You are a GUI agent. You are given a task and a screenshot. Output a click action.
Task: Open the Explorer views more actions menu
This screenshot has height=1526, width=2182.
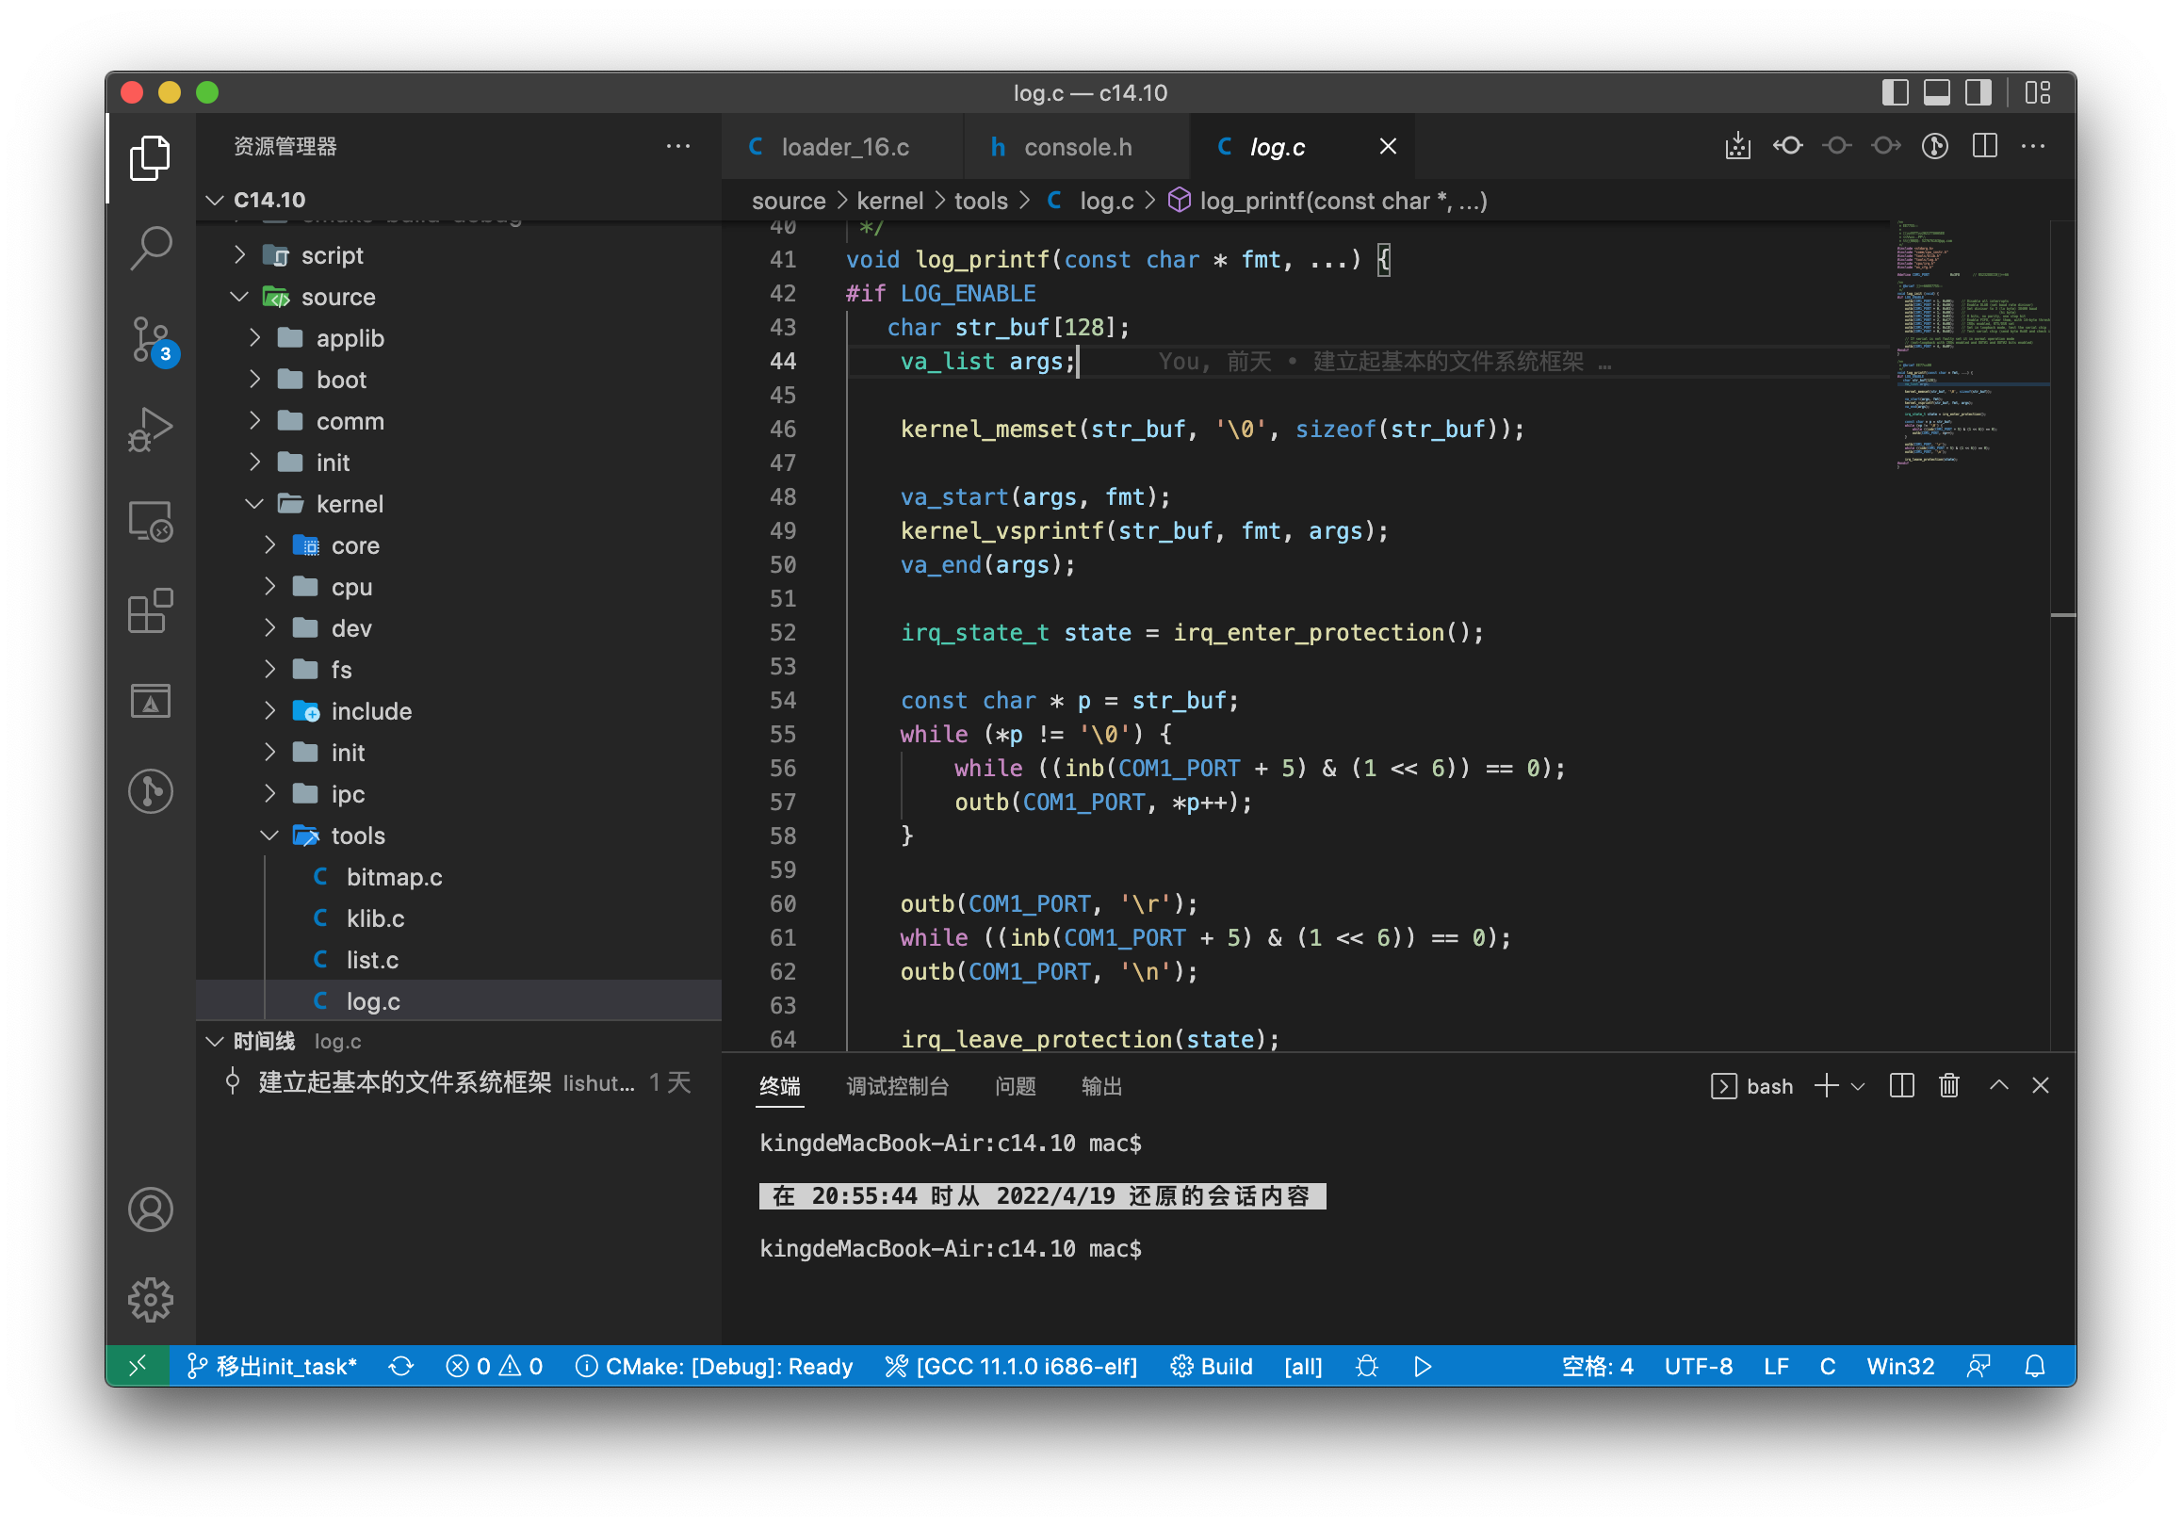coord(677,146)
